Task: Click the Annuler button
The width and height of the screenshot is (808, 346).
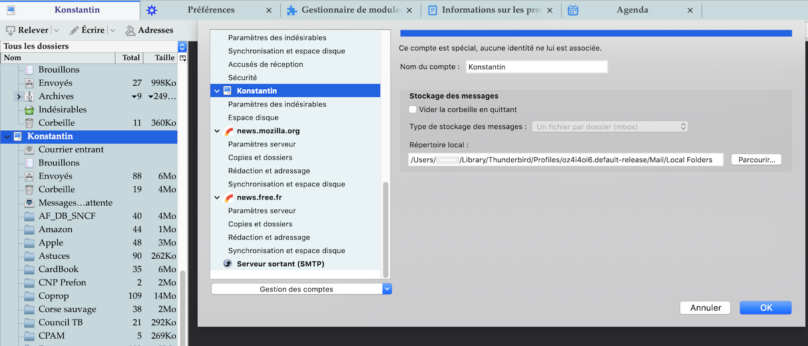Action: [x=706, y=308]
